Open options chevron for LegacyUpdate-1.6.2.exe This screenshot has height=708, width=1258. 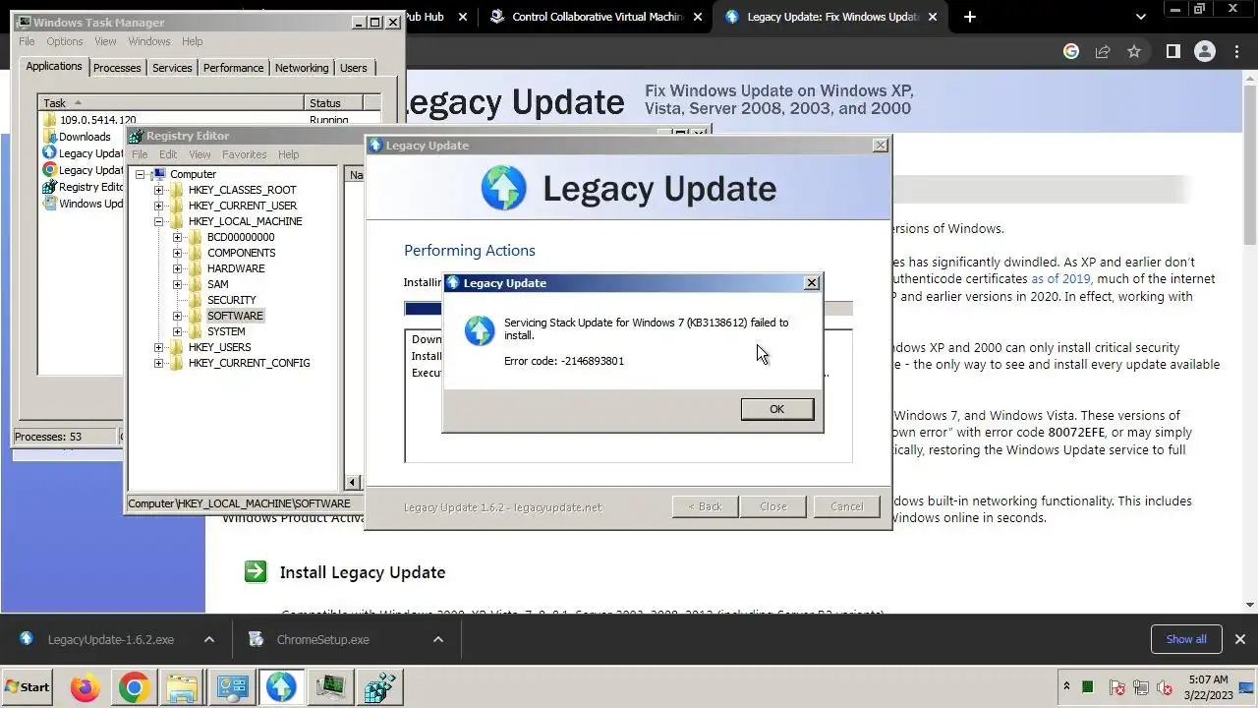[209, 639]
